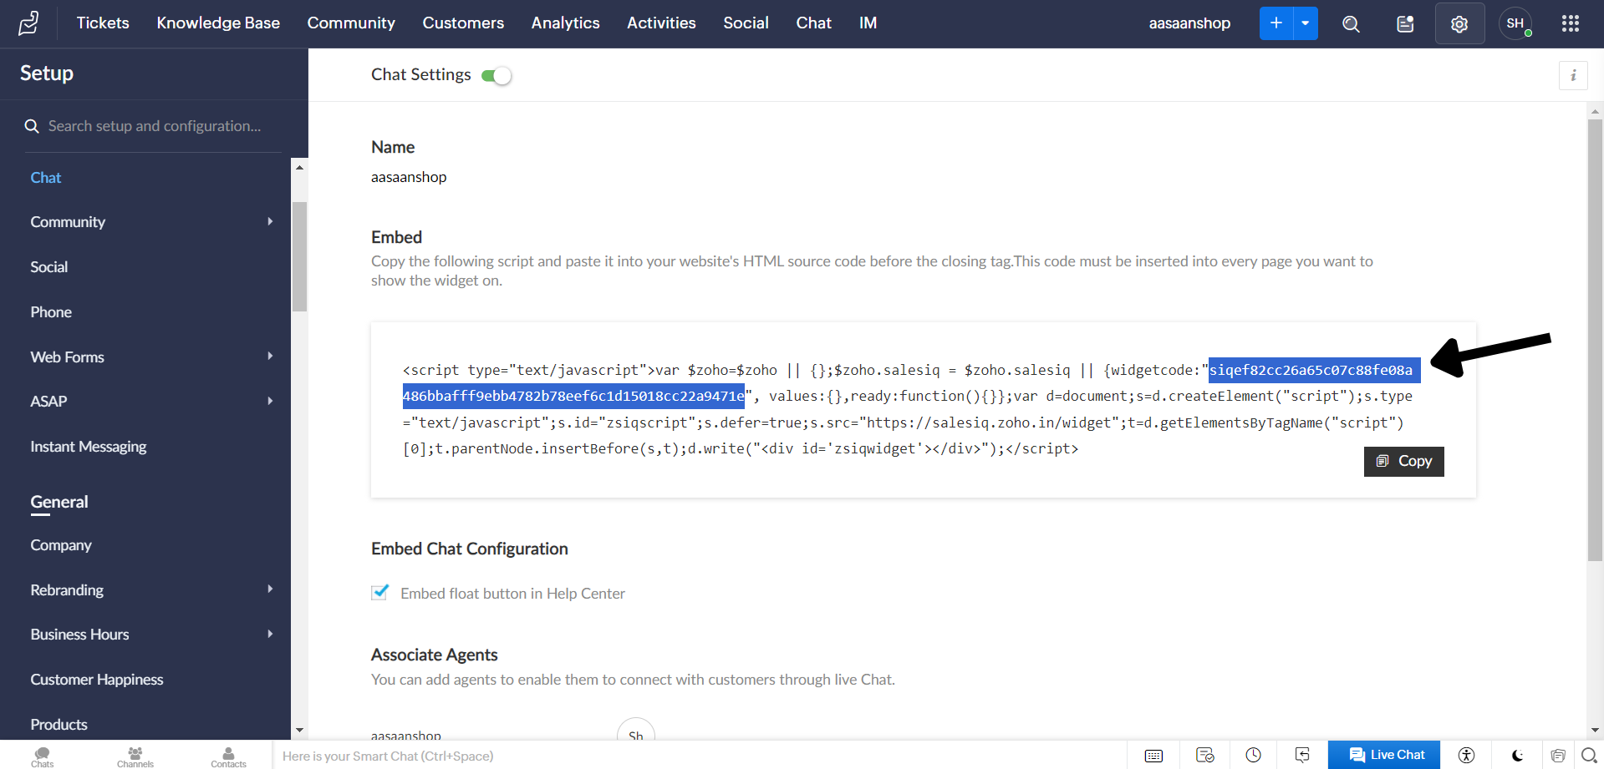
Task: Open the Analytics tab
Action: (566, 23)
